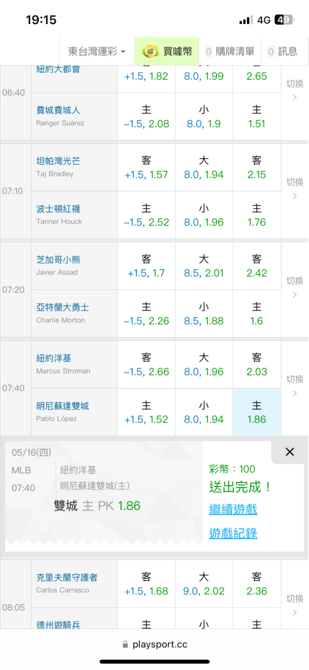Click the 繼續遊戲 link
The width and height of the screenshot is (309, 670).
coord(233,509)
